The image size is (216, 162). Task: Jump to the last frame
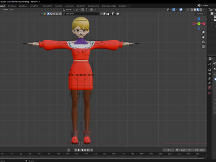[x=92, y=150]
